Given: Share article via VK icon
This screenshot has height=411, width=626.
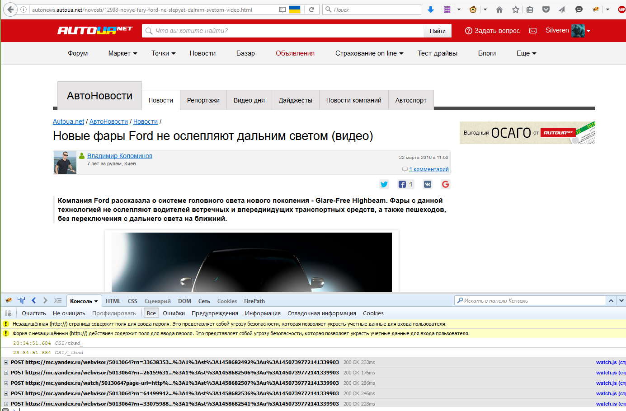Looking at the screenshot, I should (x=428, y=184).
